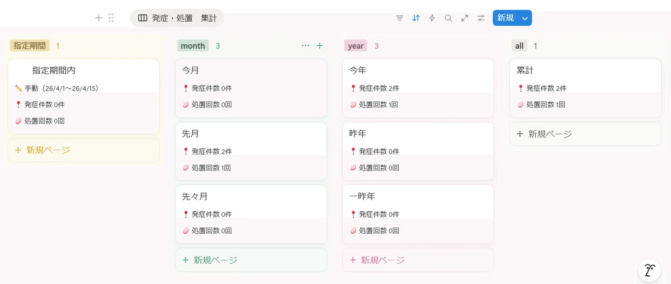
Task: Click count 3 beside month label
Action: click(x=218, y=46)
